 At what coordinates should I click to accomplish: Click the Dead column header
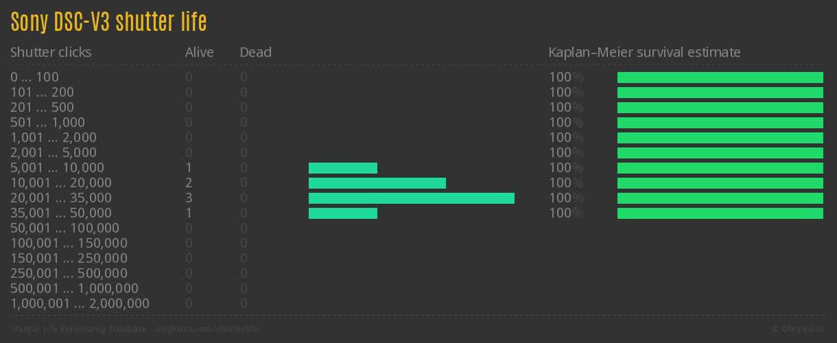(255, 52)
